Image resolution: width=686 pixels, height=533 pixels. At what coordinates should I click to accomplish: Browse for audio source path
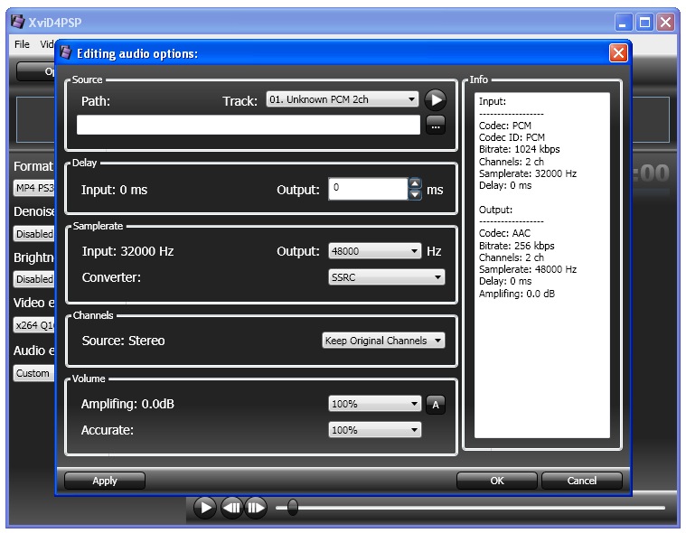(436, 126)
